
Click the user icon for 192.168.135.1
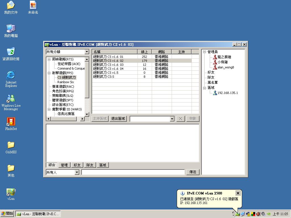(215, 93)
